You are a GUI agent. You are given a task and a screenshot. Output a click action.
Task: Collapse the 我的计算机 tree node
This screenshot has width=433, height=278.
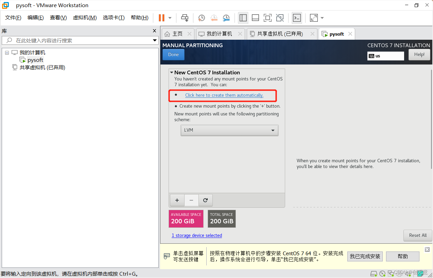[x=7, y=53]
